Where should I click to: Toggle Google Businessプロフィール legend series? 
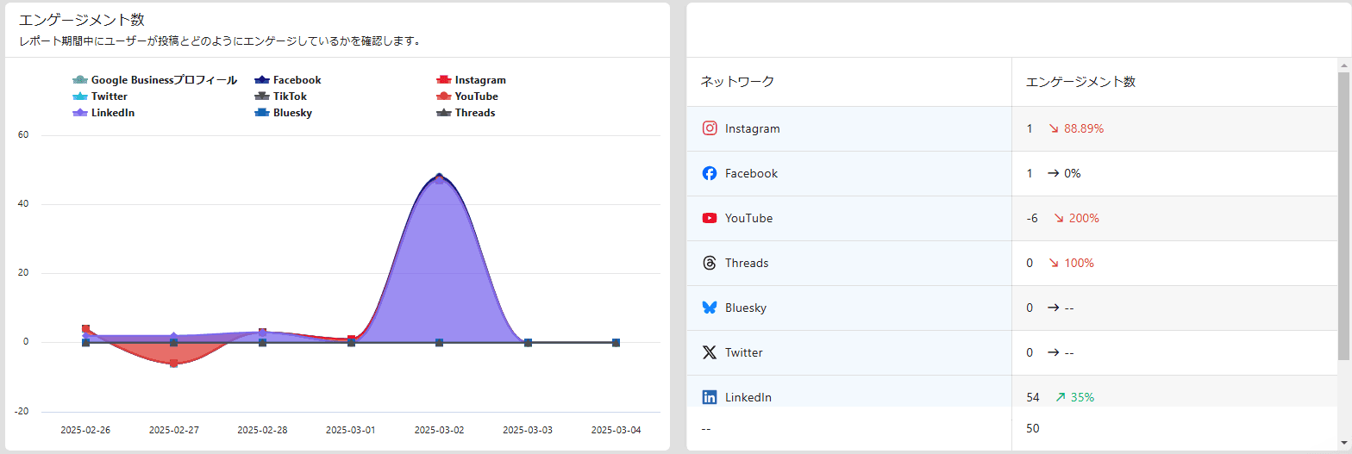pos(155,80)
